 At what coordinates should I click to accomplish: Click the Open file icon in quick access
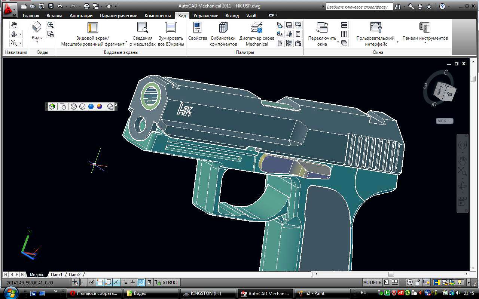point(33,6)
